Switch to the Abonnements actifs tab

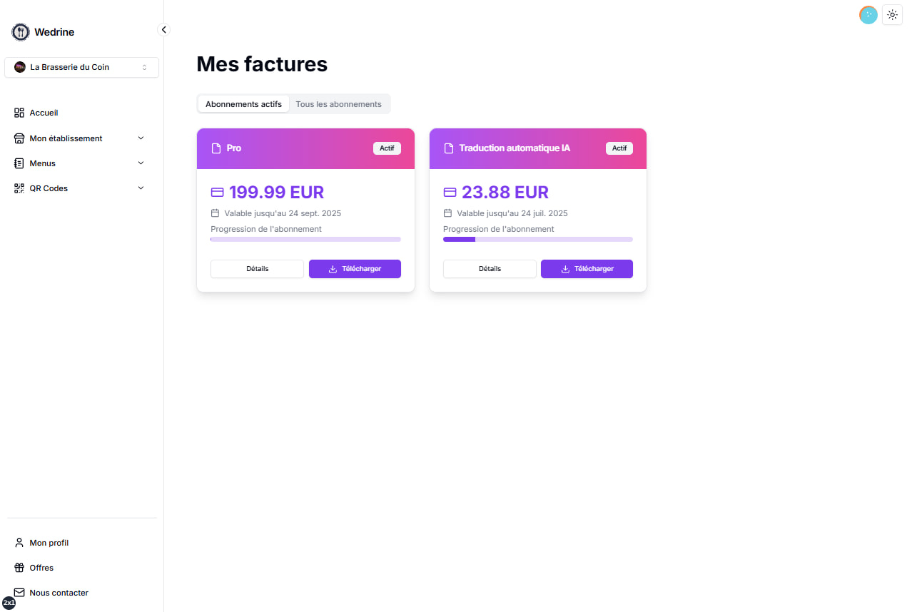(243, 104)
